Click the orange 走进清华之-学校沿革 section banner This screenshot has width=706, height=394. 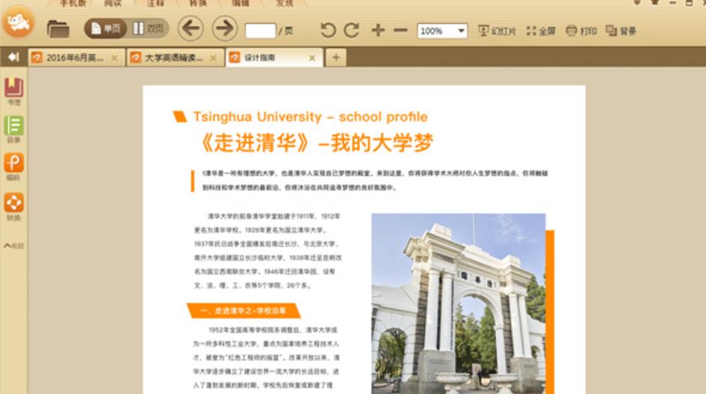tap(244, 310)
